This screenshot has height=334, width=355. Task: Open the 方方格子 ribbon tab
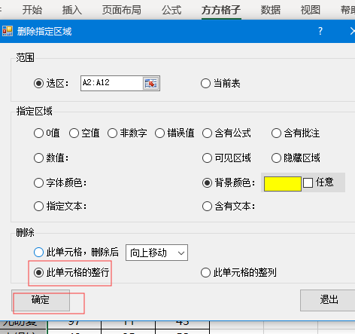(221, 10)
